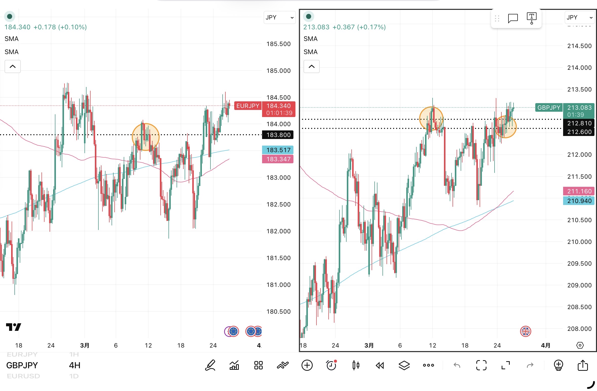Select the drawing pen tool
This screenshot has height=391, width=597.
tap(210, 365)
